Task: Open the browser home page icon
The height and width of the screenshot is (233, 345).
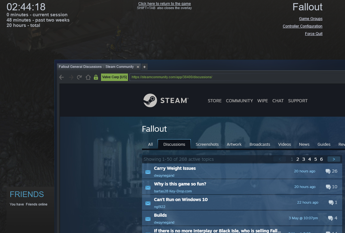Action: (88, 77)
